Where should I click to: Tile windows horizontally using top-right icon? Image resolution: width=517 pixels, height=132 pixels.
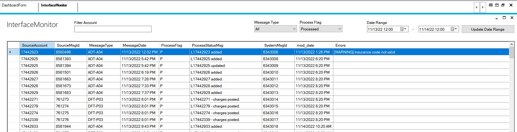[x=491, y=5]
